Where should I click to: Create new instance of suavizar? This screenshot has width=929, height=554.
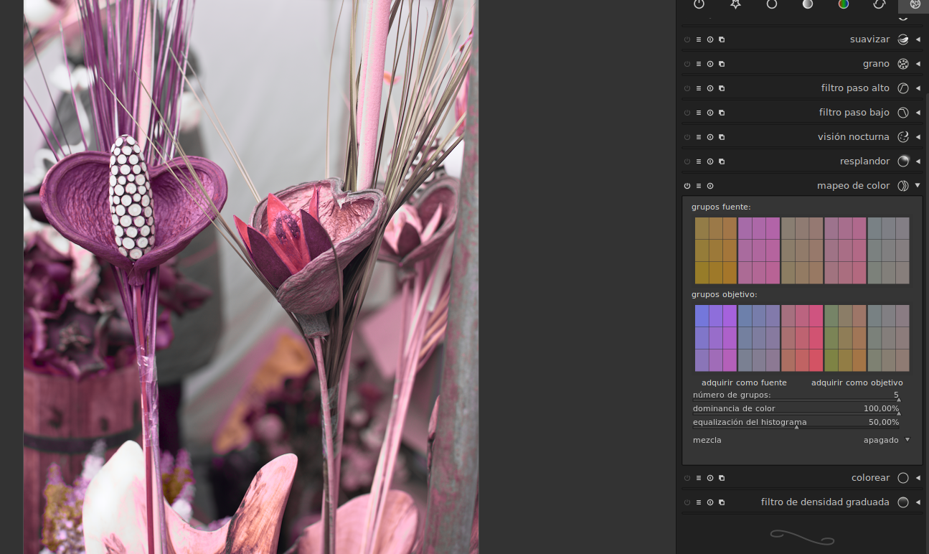click(x=722, y=39)
